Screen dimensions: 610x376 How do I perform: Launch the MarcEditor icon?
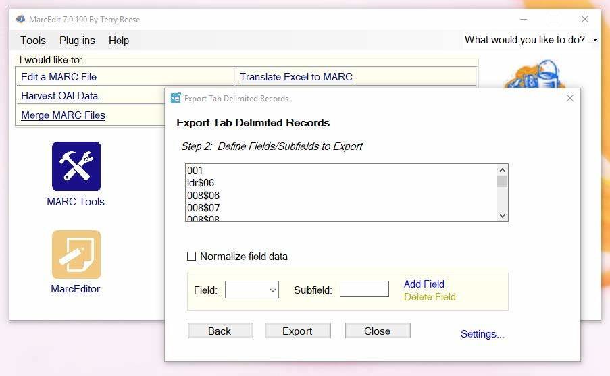[x=76, y=254]
